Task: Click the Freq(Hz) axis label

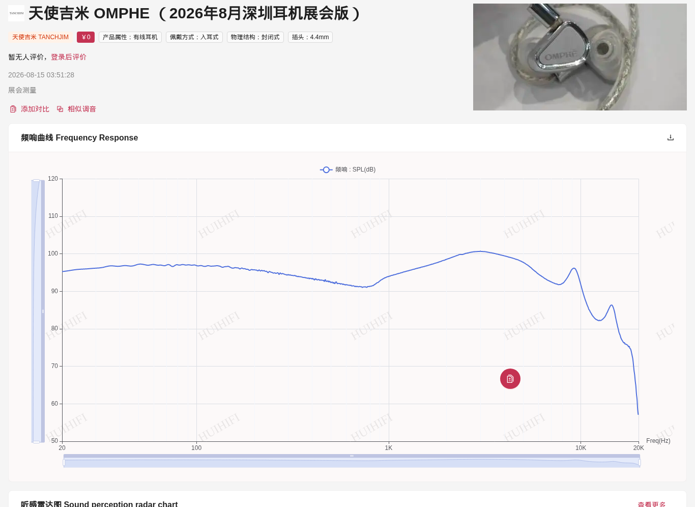Action: [658, 441]
